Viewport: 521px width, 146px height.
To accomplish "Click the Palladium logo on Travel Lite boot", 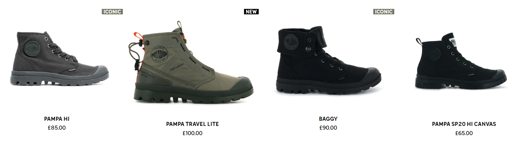I will pyautogui.click(x=159, y=54).
